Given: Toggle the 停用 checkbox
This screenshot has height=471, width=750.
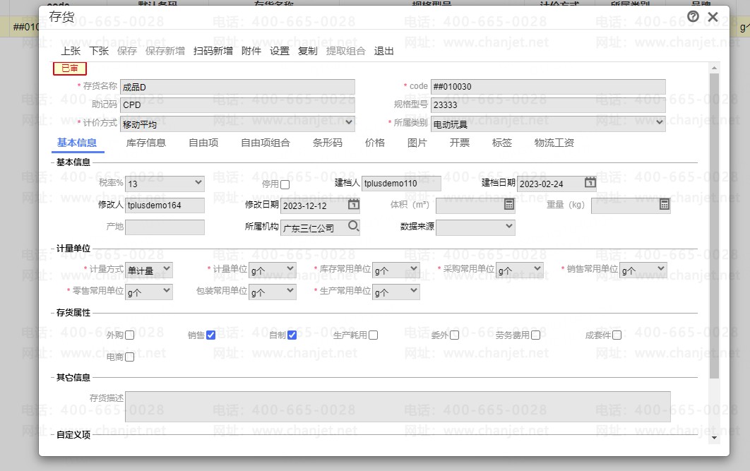Looking at the screenshot, I should click(x=285, y=184).
